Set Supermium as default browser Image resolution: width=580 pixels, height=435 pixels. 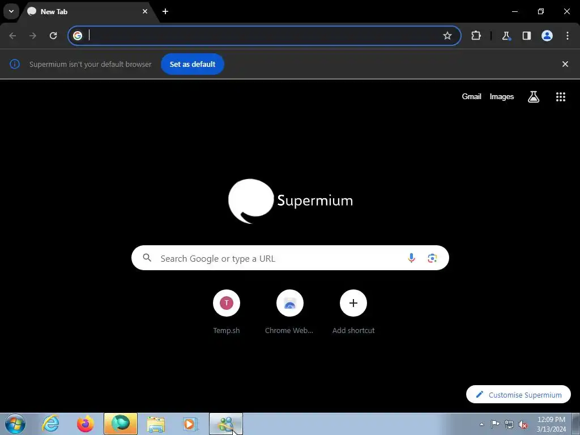[x=193, y=64]
